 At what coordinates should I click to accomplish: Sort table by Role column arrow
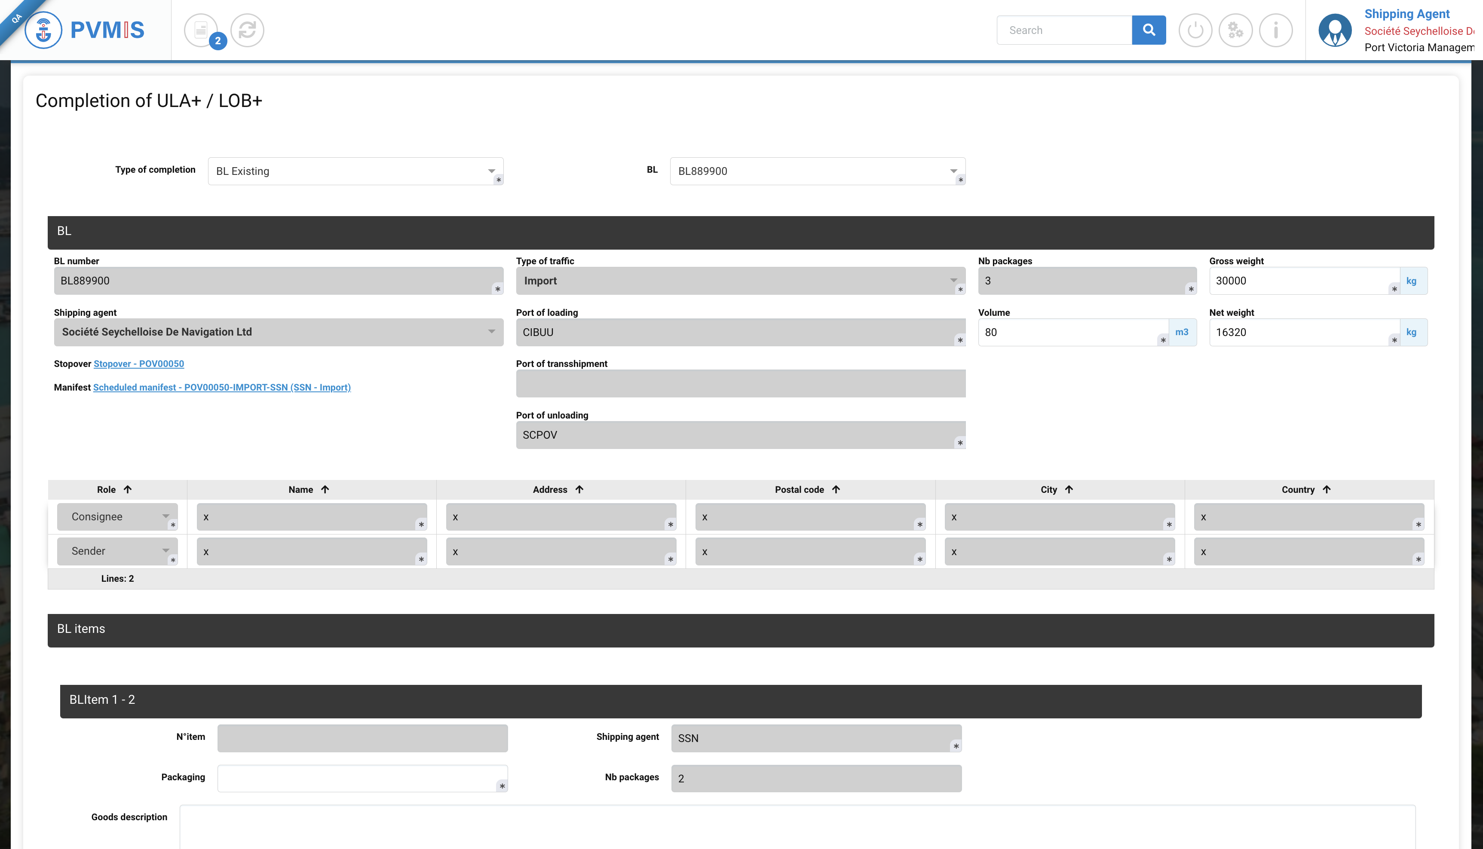[x=128, y=489]
